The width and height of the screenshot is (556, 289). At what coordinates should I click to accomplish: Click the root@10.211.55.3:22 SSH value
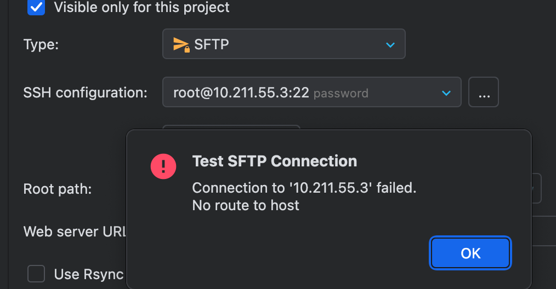point(241,93)
